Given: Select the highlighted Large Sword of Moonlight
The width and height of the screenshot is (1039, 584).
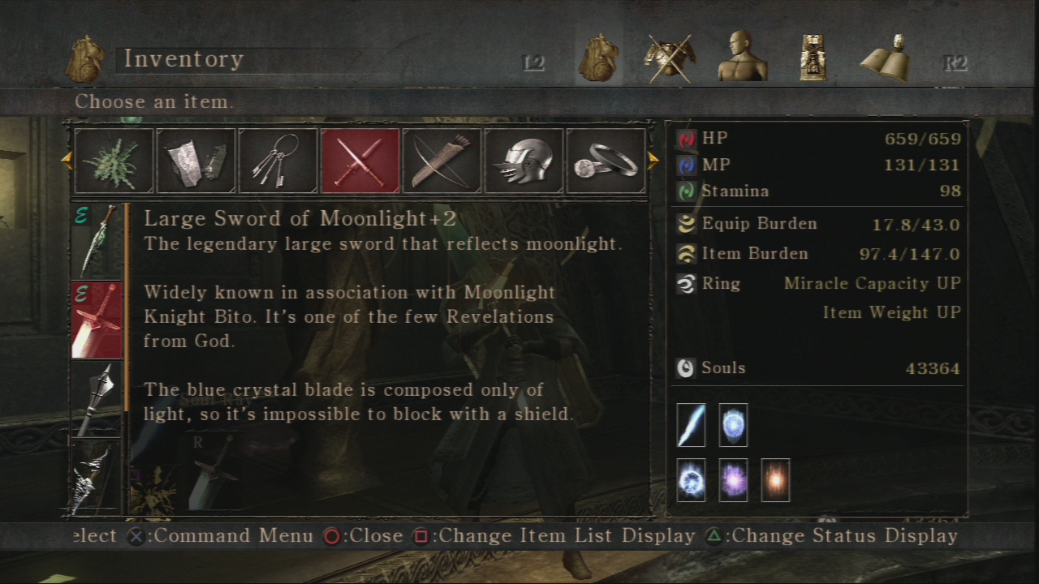Looking at the screenshot, I should [97, 320].
